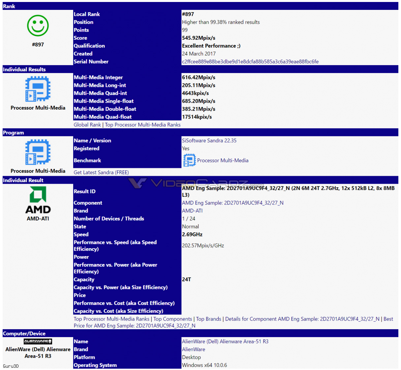Click the green smiley rank icon

click(x=38, y=26)
